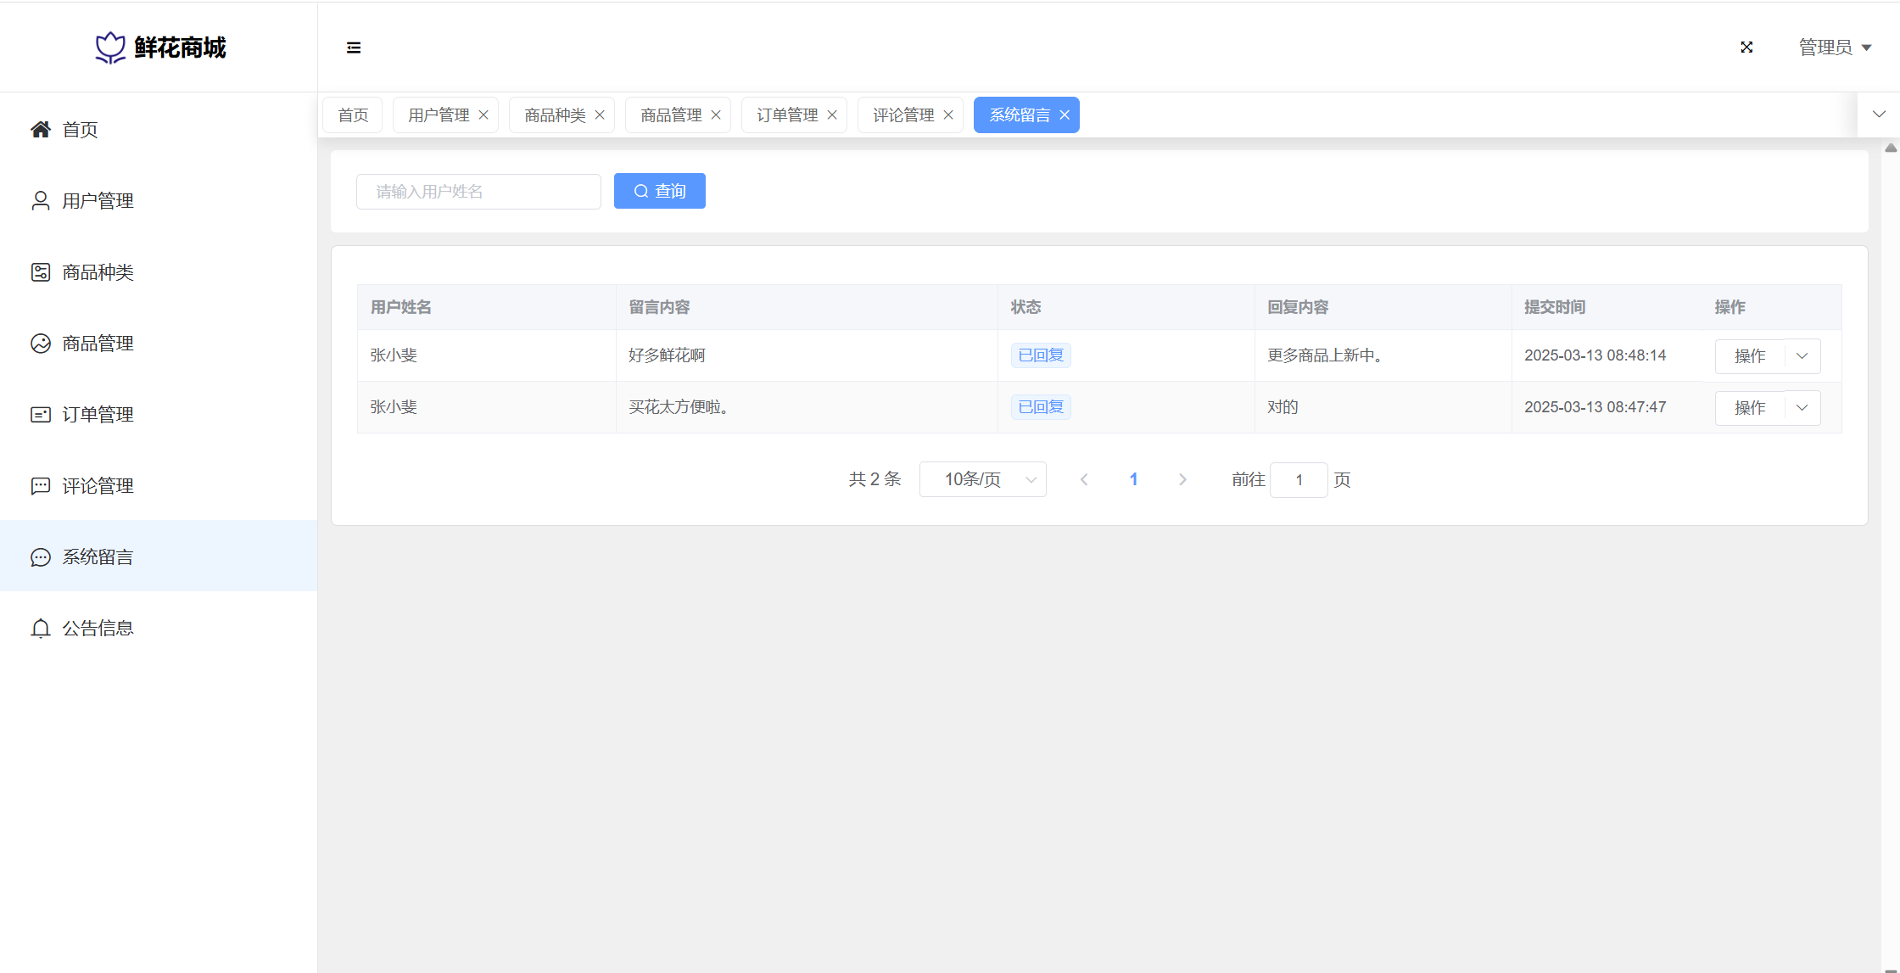Close the active 系统留言 tab
Viewport: 1900px width, 973px height.
(1065, 115)
